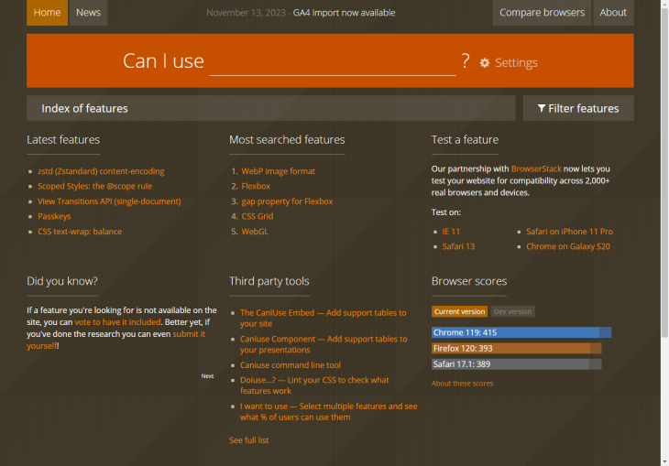The height and width of the screenshot is (466, 669).
Task: Click the funnel icon in Filter features
Action: 542,108
